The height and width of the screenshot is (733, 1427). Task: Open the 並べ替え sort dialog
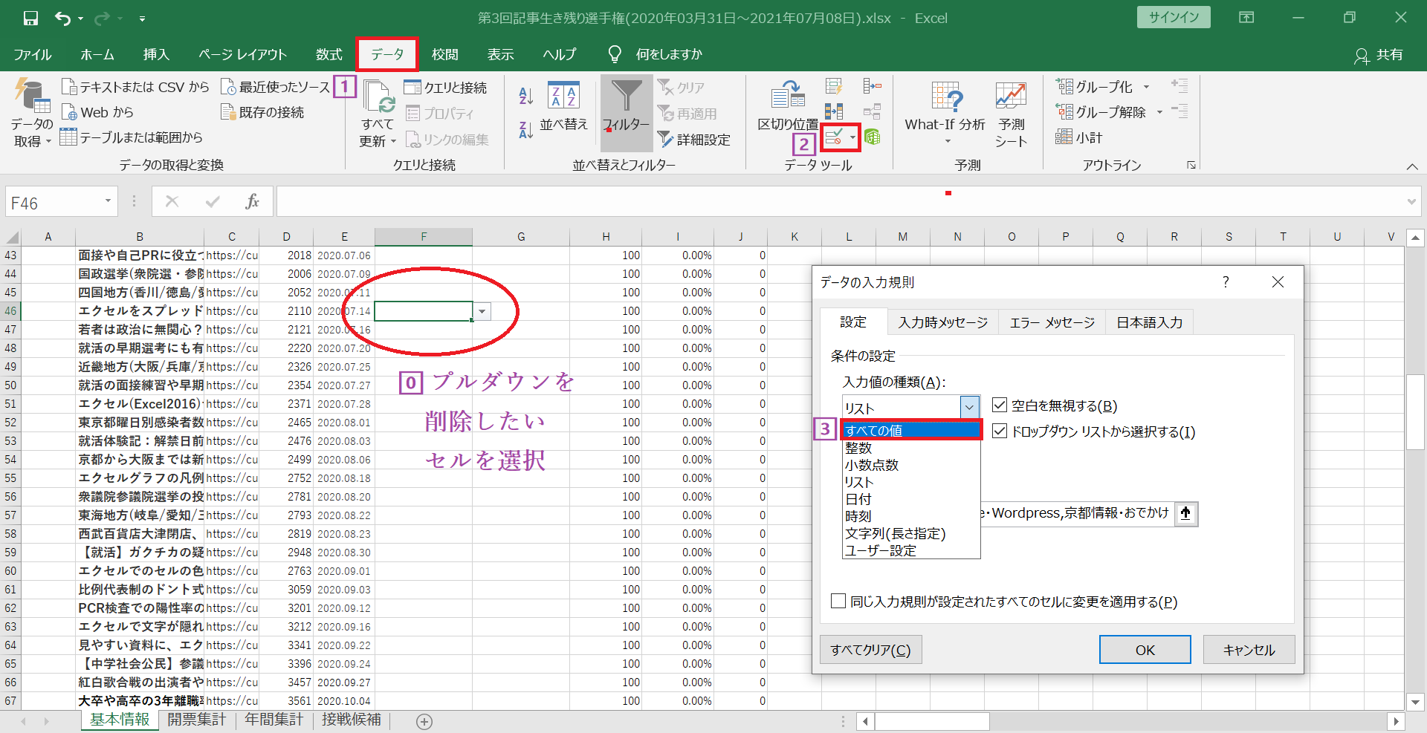(563, 106)
